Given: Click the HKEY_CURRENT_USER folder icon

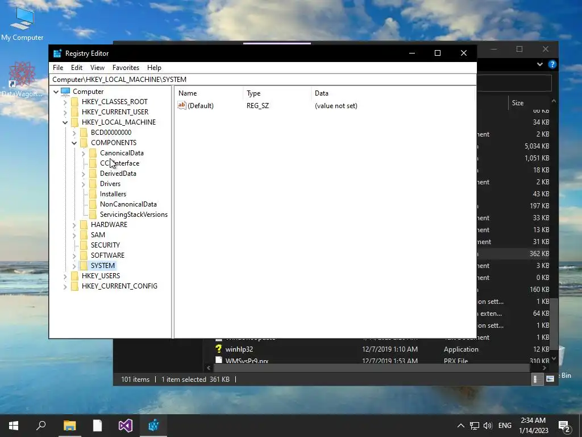Looking at the screenshot, I should (x=74, y=112).
